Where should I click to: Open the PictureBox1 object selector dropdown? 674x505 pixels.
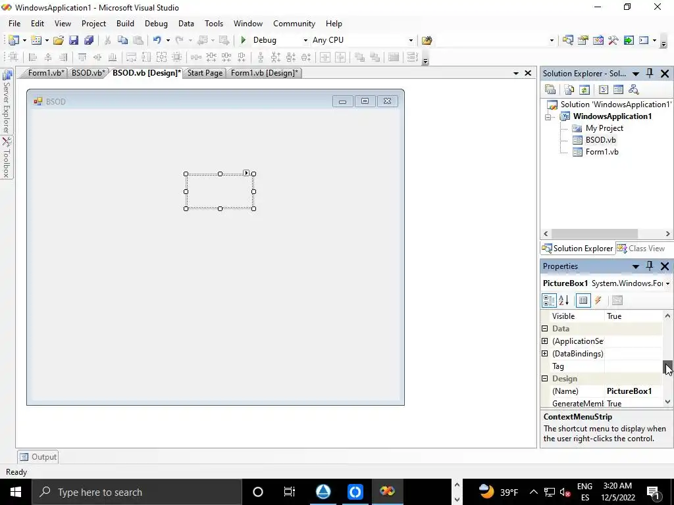point(667,283)
